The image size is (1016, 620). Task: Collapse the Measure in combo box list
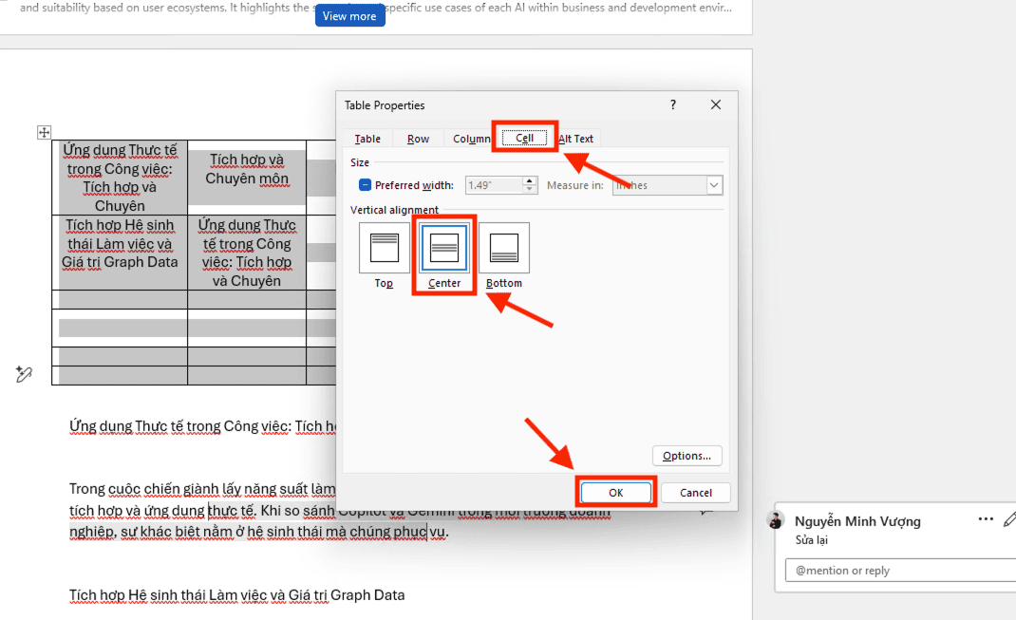point(715,185)
